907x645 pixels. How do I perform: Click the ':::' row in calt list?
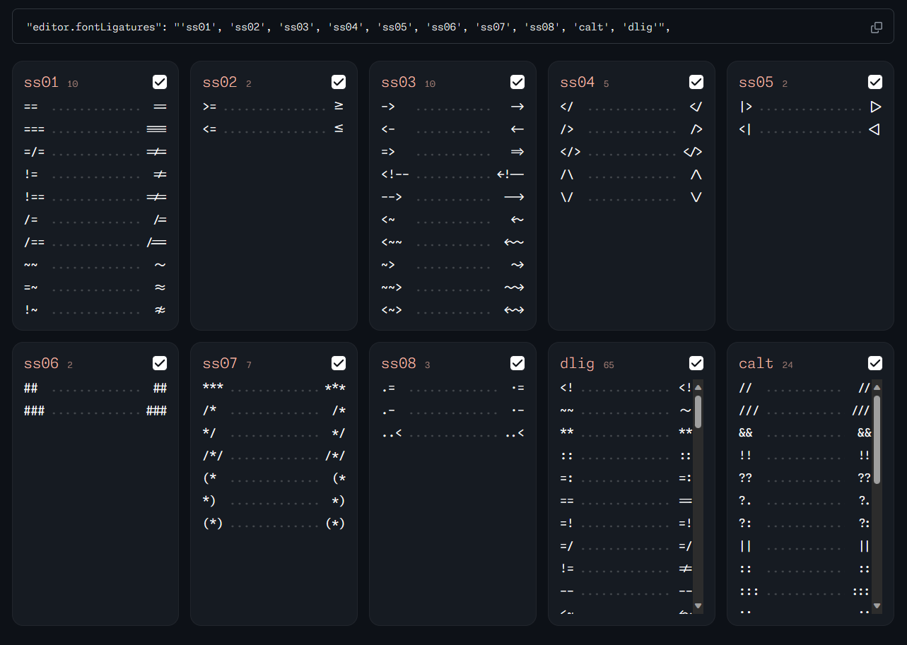(805, 591)
